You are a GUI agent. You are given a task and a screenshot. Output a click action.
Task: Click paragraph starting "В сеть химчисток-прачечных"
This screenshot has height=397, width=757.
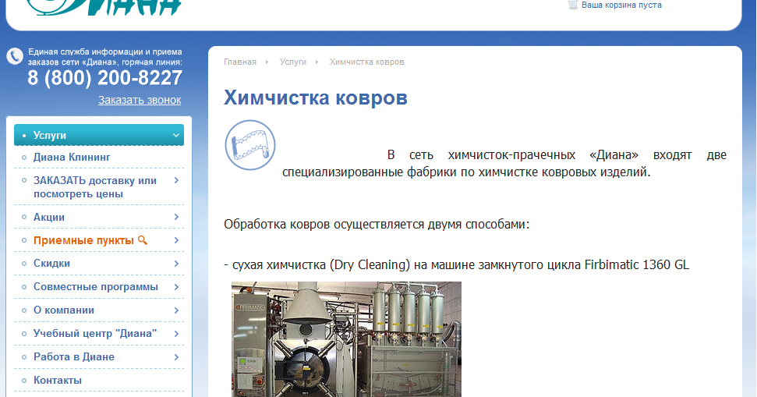[x=504, y=163]
